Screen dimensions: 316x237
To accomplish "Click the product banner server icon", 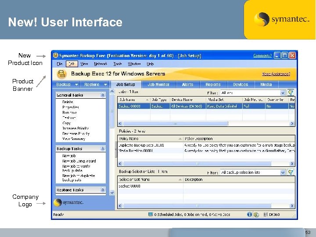I will click(62, 74).
